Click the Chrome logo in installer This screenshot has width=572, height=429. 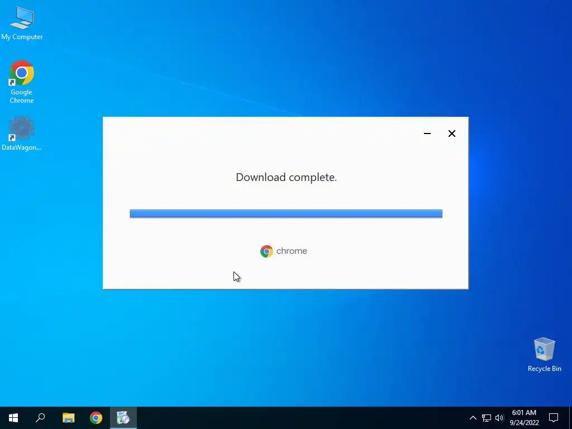click(266, 251)
